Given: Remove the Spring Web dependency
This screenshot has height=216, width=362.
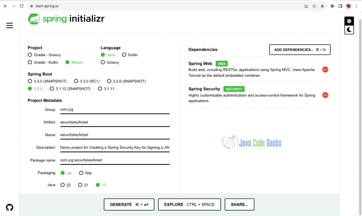Looking at the screenshot, I should 325,70.
